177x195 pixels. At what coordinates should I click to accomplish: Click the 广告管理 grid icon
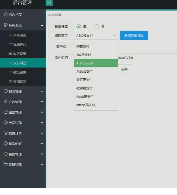click(x=5, y=102)
